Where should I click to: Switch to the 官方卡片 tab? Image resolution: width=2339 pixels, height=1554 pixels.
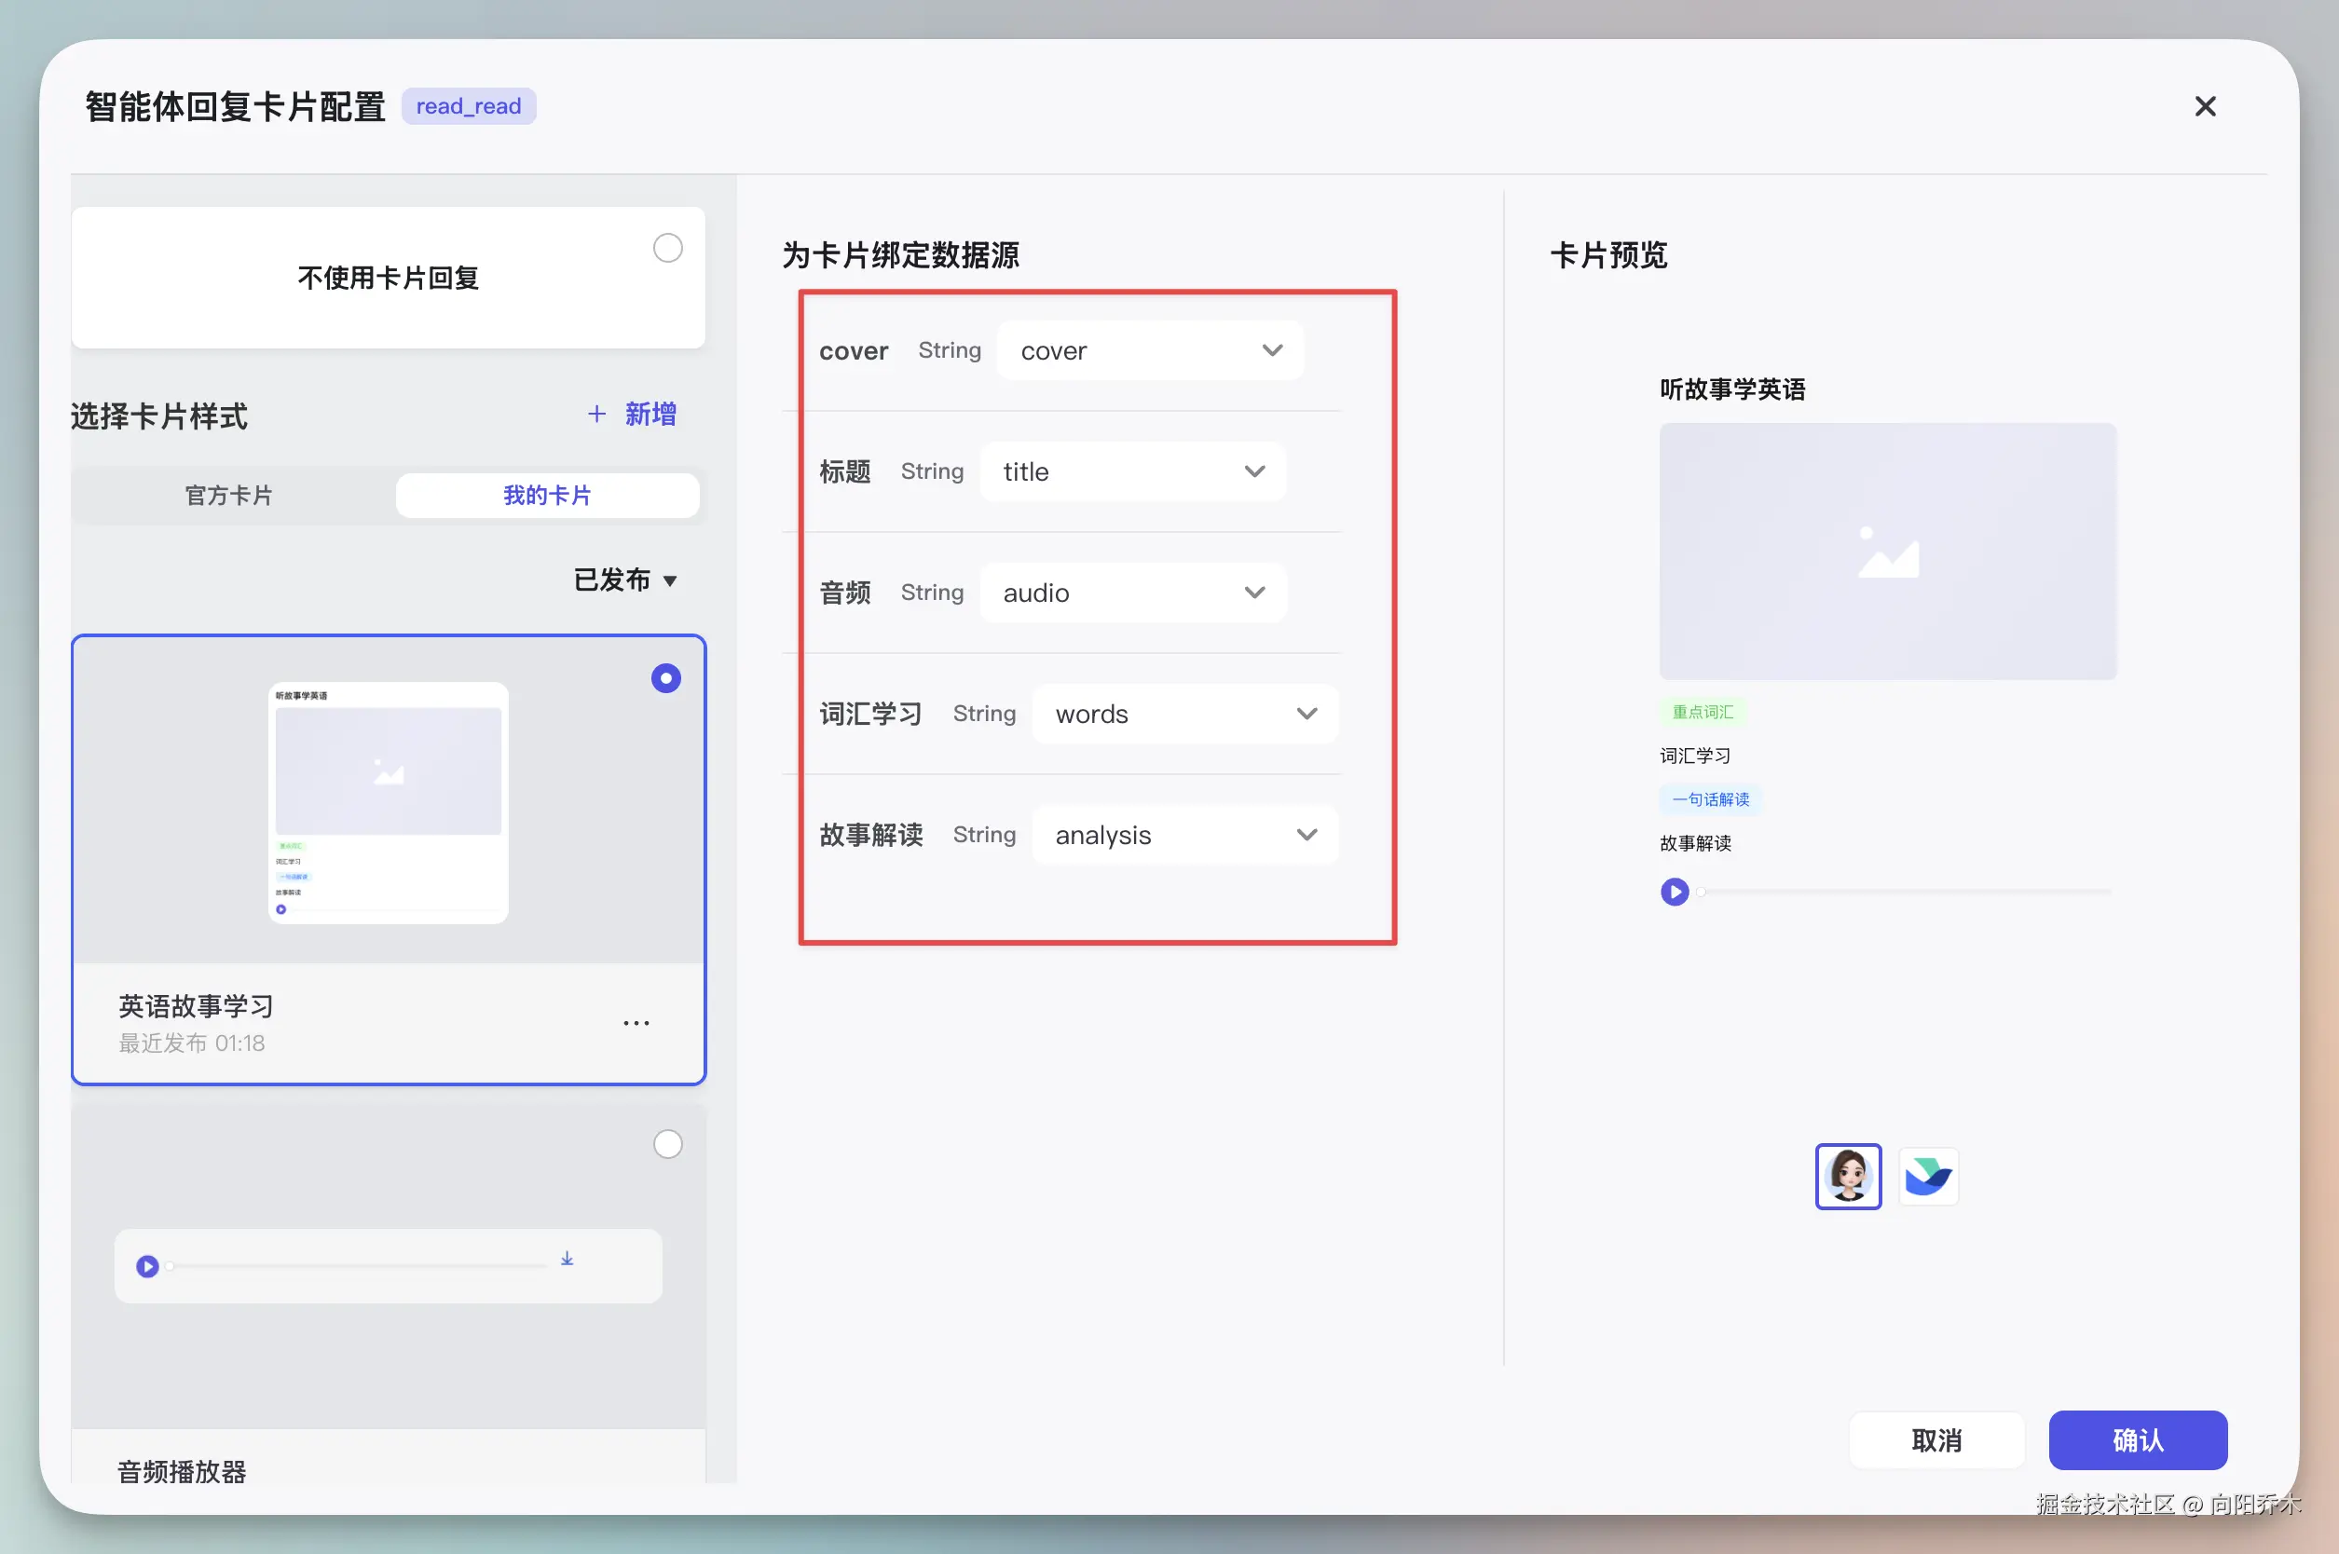pos(229,496)
